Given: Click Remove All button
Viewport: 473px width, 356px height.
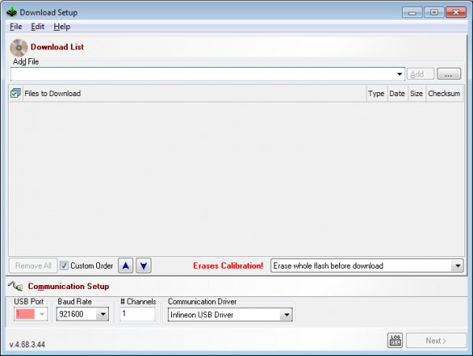Looking at the screenshot, I should (x=33, y=265).
